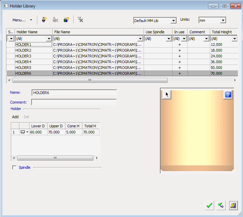Click the yellow cancel/exit icon
243x217 pixels.
233,205
